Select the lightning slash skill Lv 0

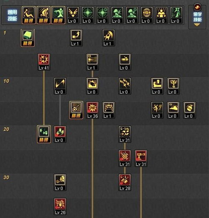click(60, 86)
